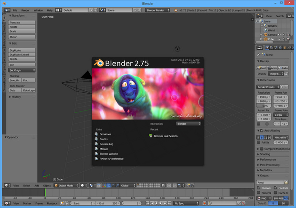Click the info editor type icon in top bar
This screenshot has height=208, width=296.
(x=7, y=10)
